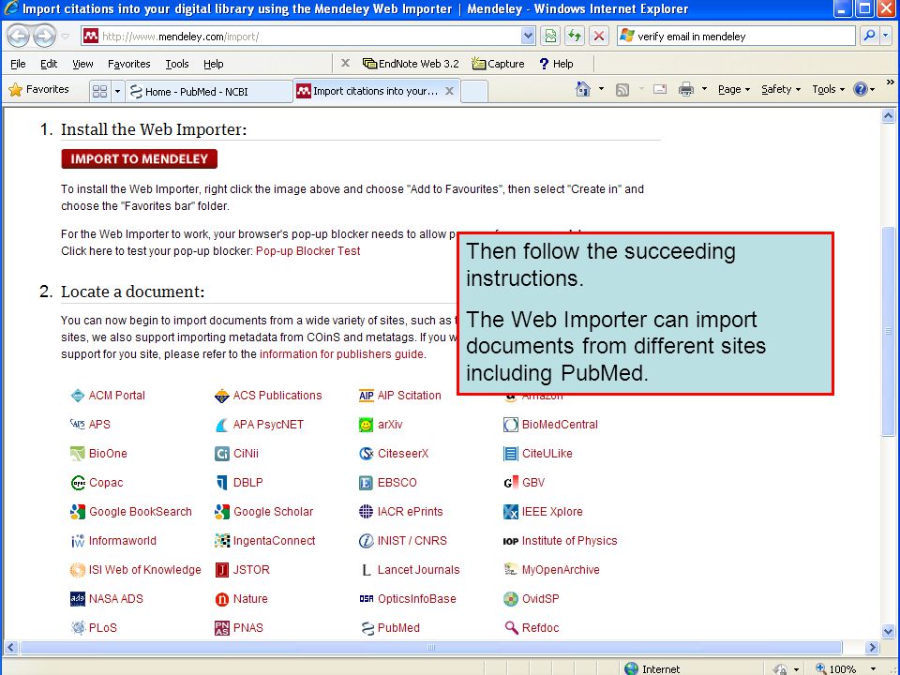The image size is (900, 675).
Task: Open the Page command menu
Action: tap(733, 90)
